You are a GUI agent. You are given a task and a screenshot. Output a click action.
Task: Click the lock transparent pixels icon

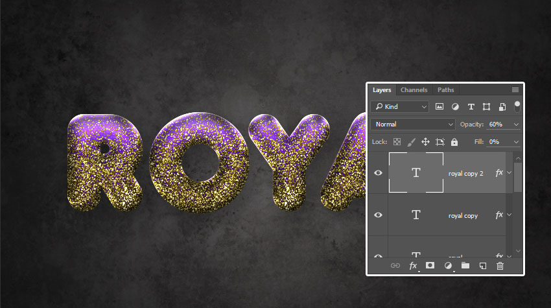coord(397,141)
